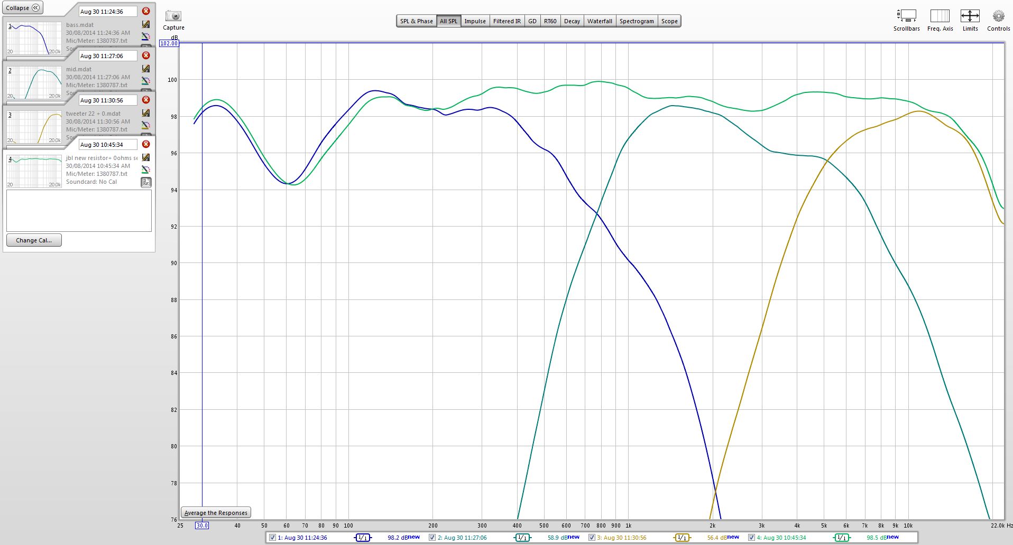Click the mid.mdat file name text
The width and height of the screenshot is (1013, 545).
pos(79,69)
